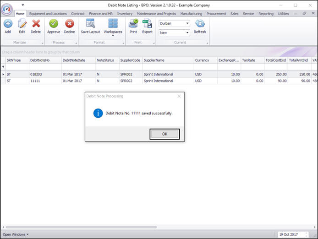Viewport: 318px width, 239px height.
Task: Click the BPO application logo button
Action: point(7,9)
